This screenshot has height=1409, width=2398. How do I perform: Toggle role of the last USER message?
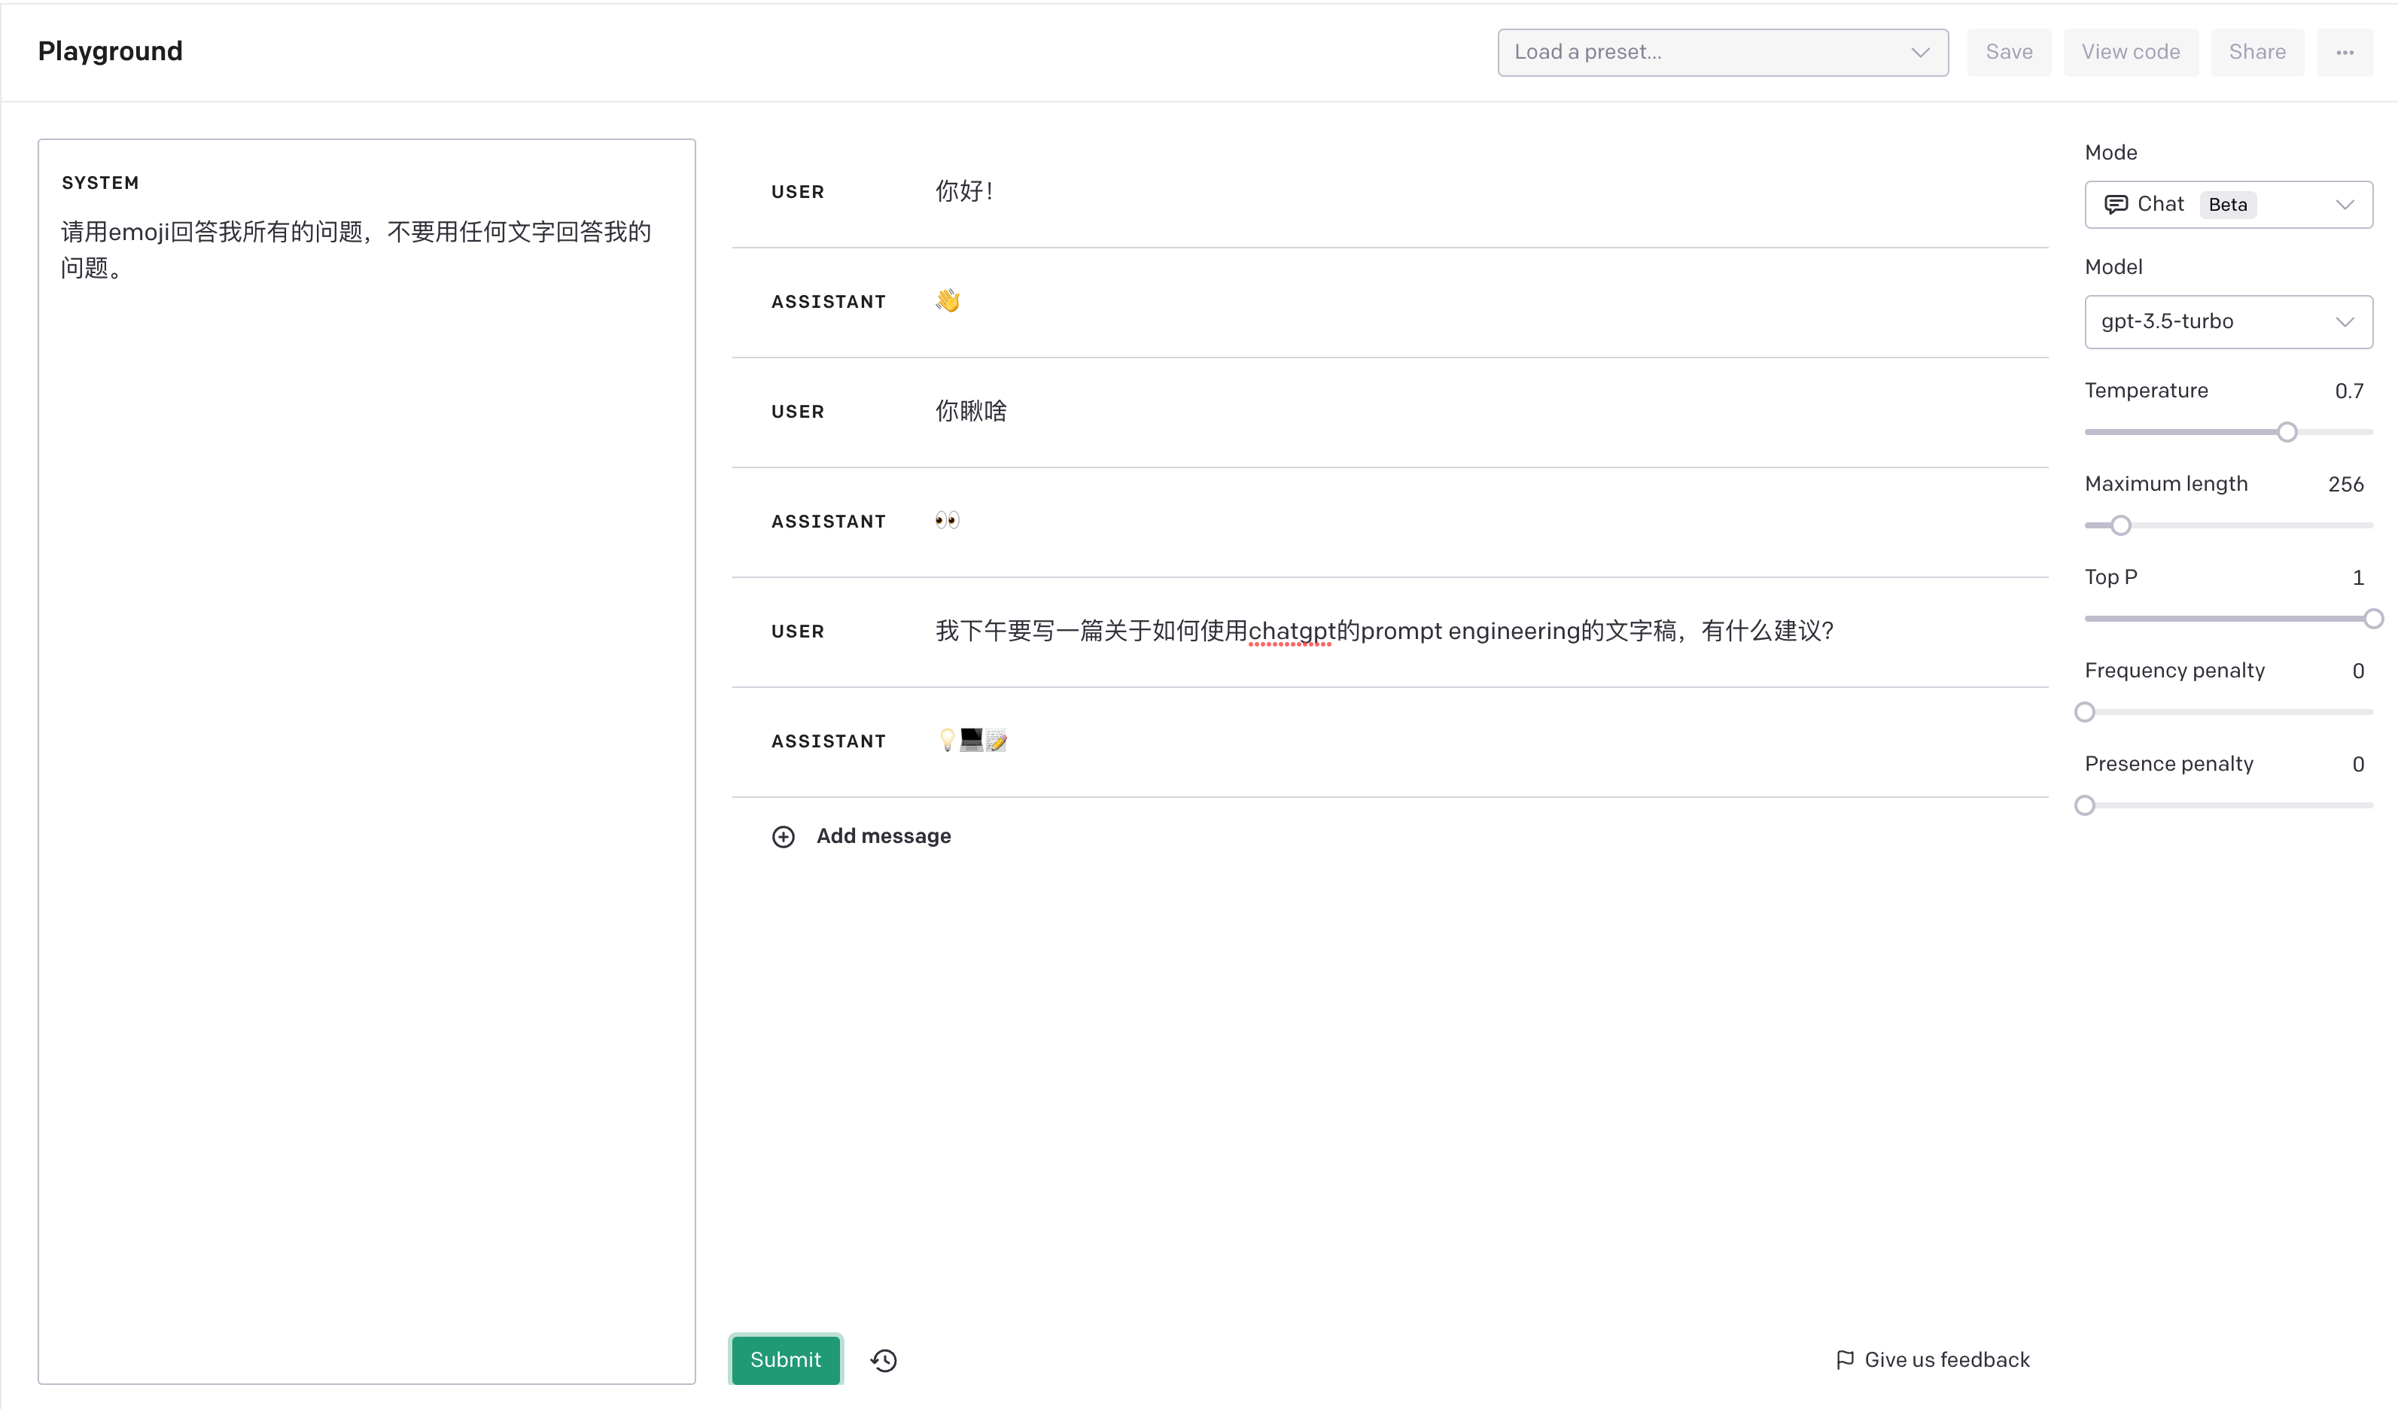pyautogui.click(x=797, y=631)
